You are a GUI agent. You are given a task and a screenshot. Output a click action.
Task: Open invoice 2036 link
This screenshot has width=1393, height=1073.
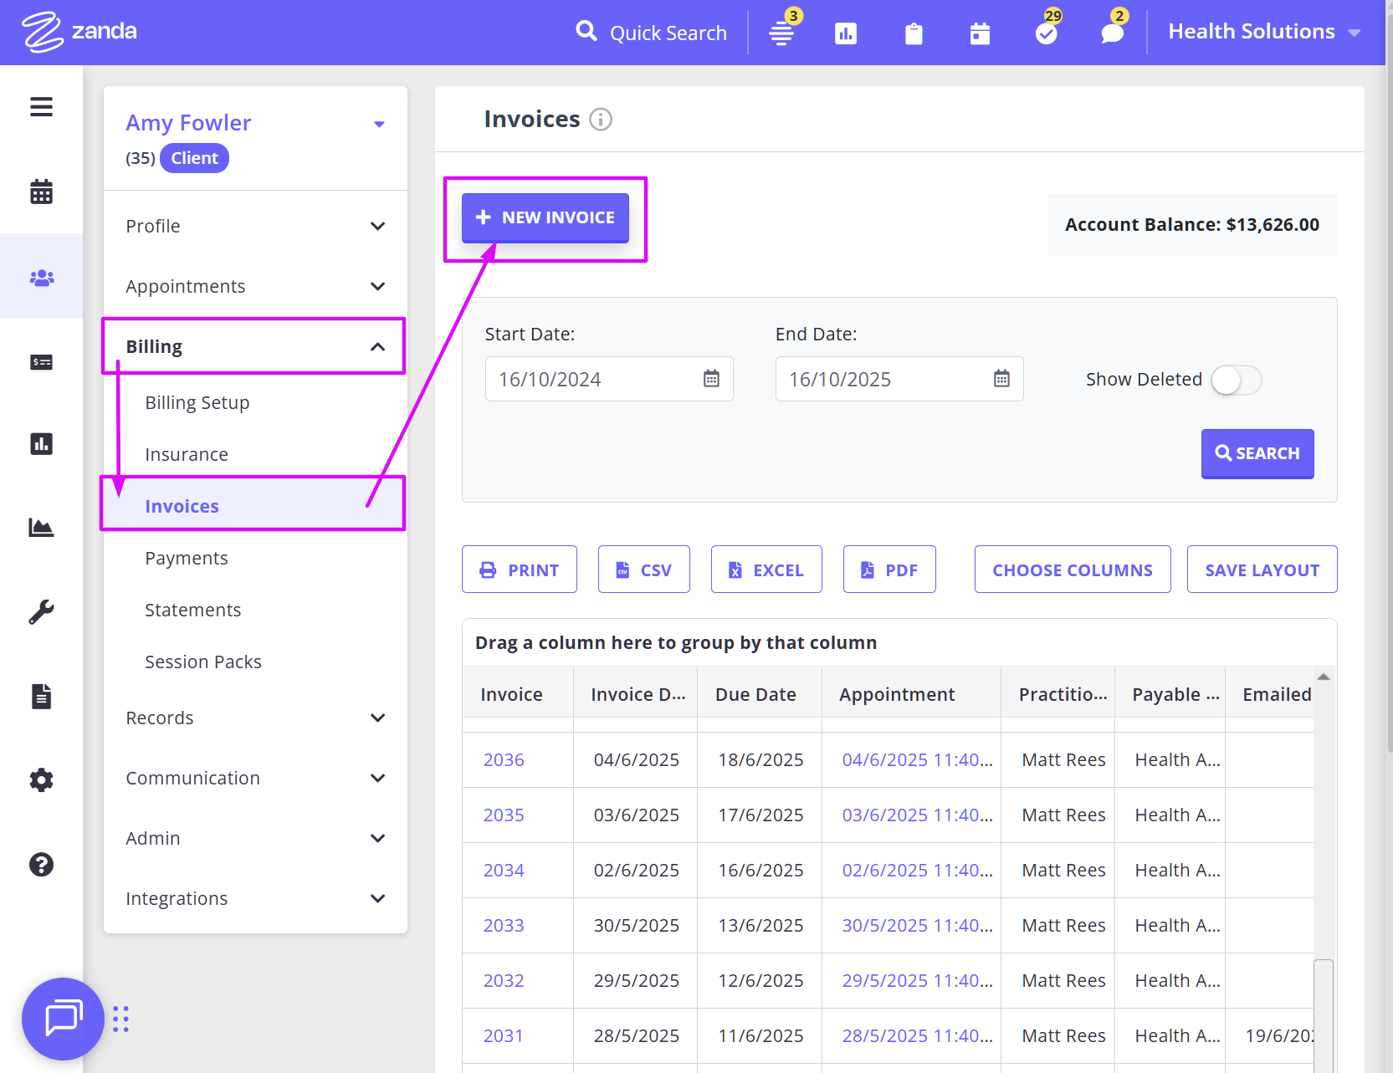[504, 759]
